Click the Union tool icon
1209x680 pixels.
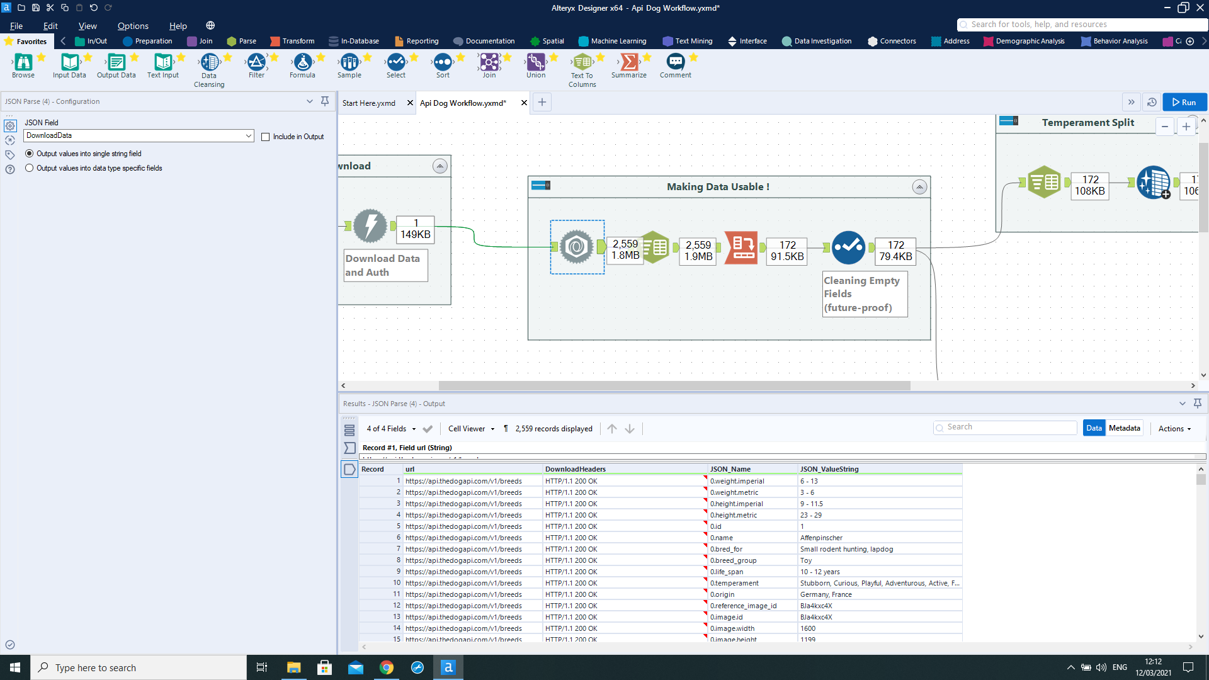coord(536,62)
